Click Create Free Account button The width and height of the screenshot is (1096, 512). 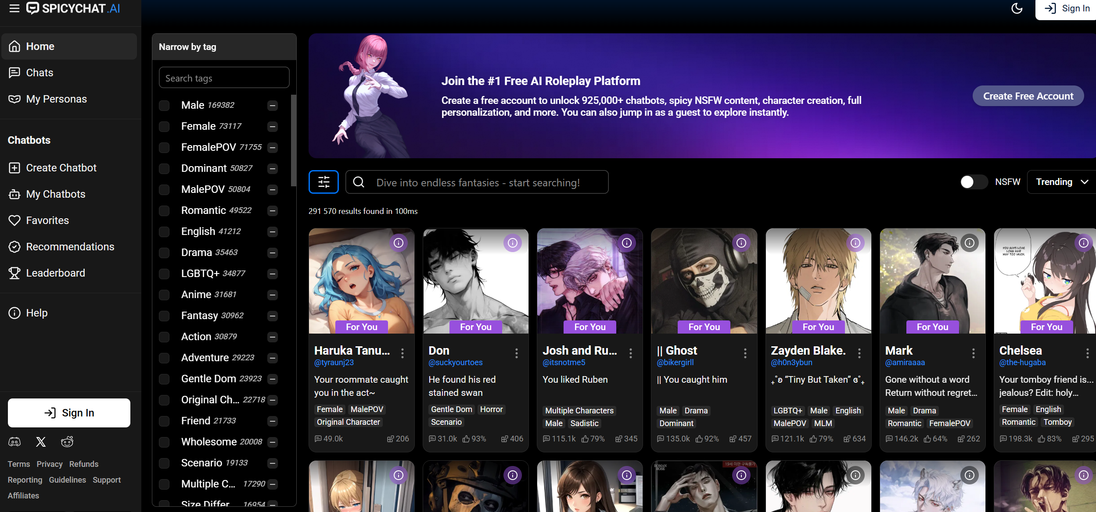click(x=1028, y=96)
